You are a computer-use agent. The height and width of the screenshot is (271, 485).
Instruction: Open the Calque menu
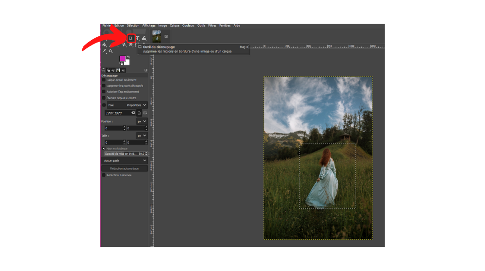175,26
